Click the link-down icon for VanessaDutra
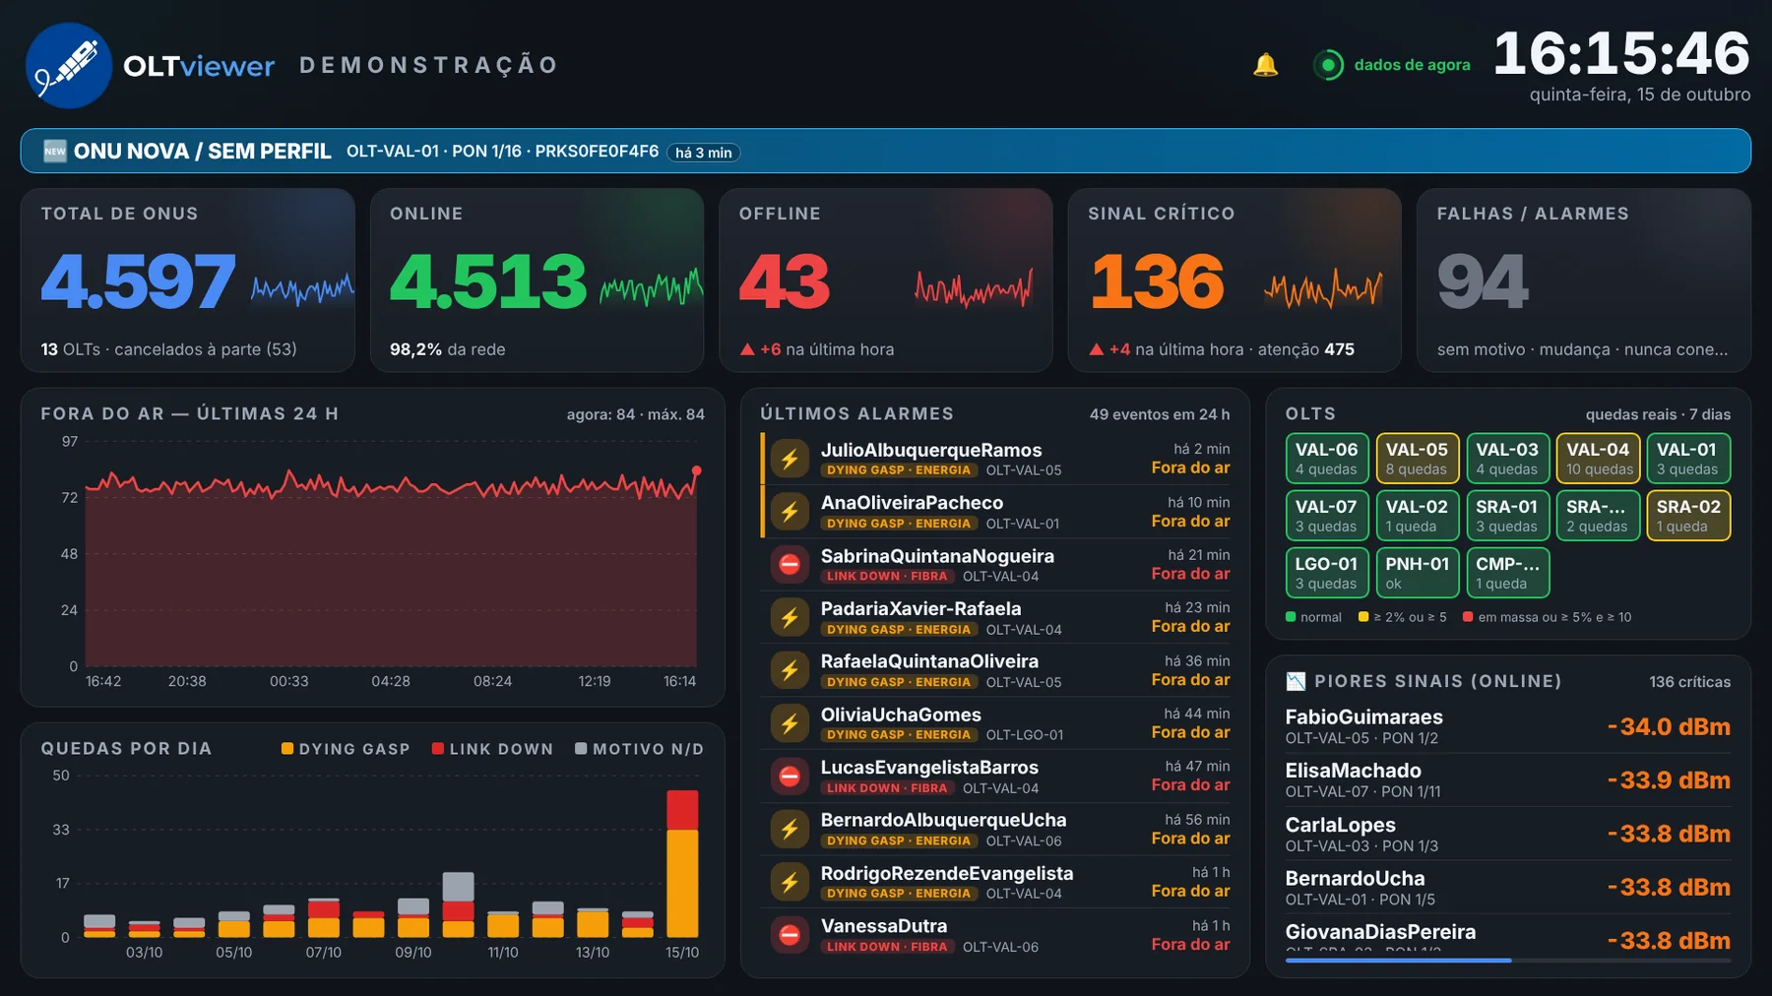Viewport: 1772px width, 996px height. click(x=790, y=935)
